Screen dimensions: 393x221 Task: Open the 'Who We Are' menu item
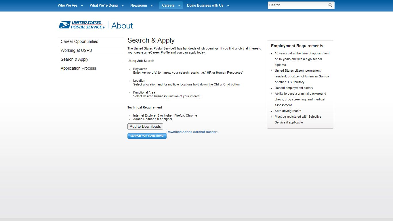coord(67,5)
